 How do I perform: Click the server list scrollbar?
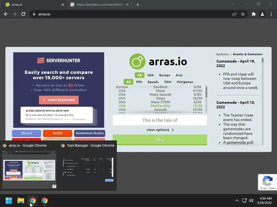tap(206, 92)
